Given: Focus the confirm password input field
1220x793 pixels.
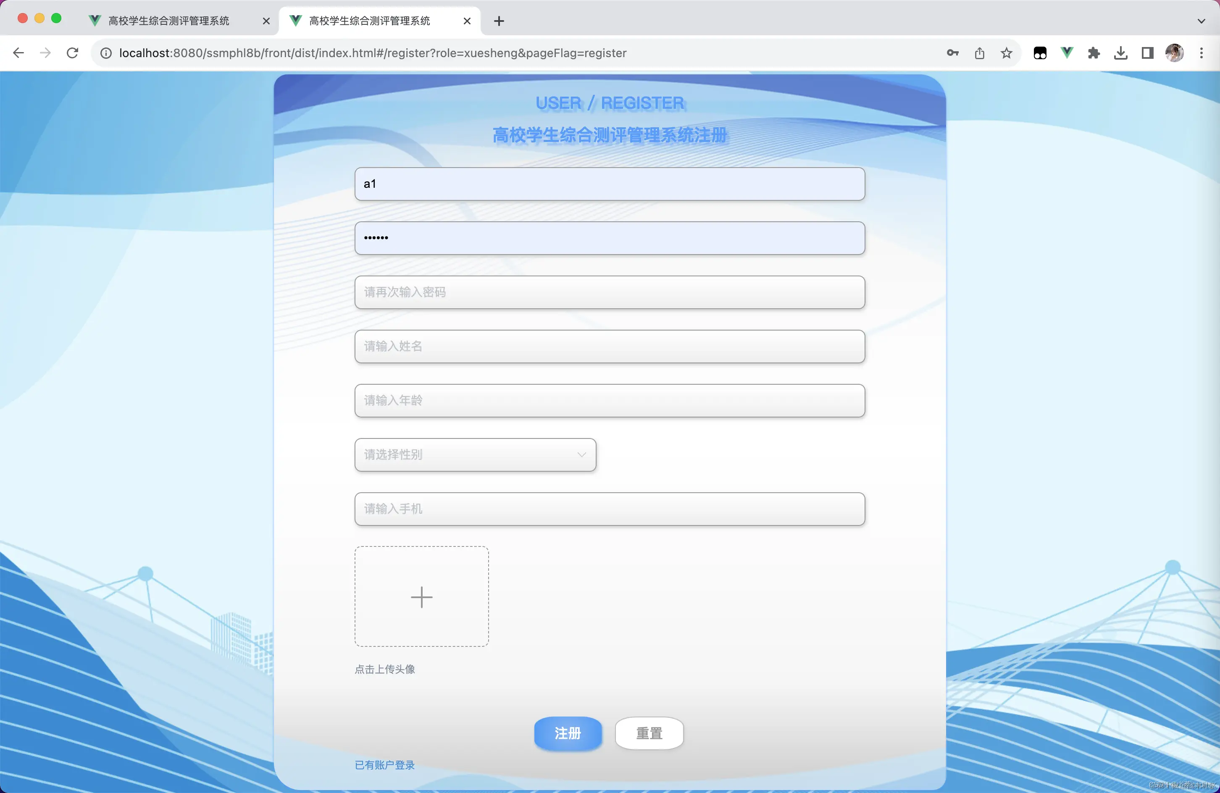Looking at the screenshot, I should coord(610,292).
